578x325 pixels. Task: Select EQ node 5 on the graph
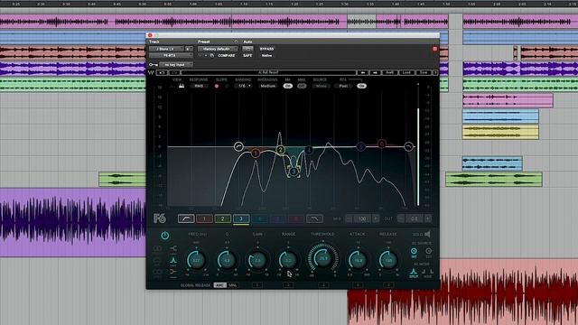(361, 146)
